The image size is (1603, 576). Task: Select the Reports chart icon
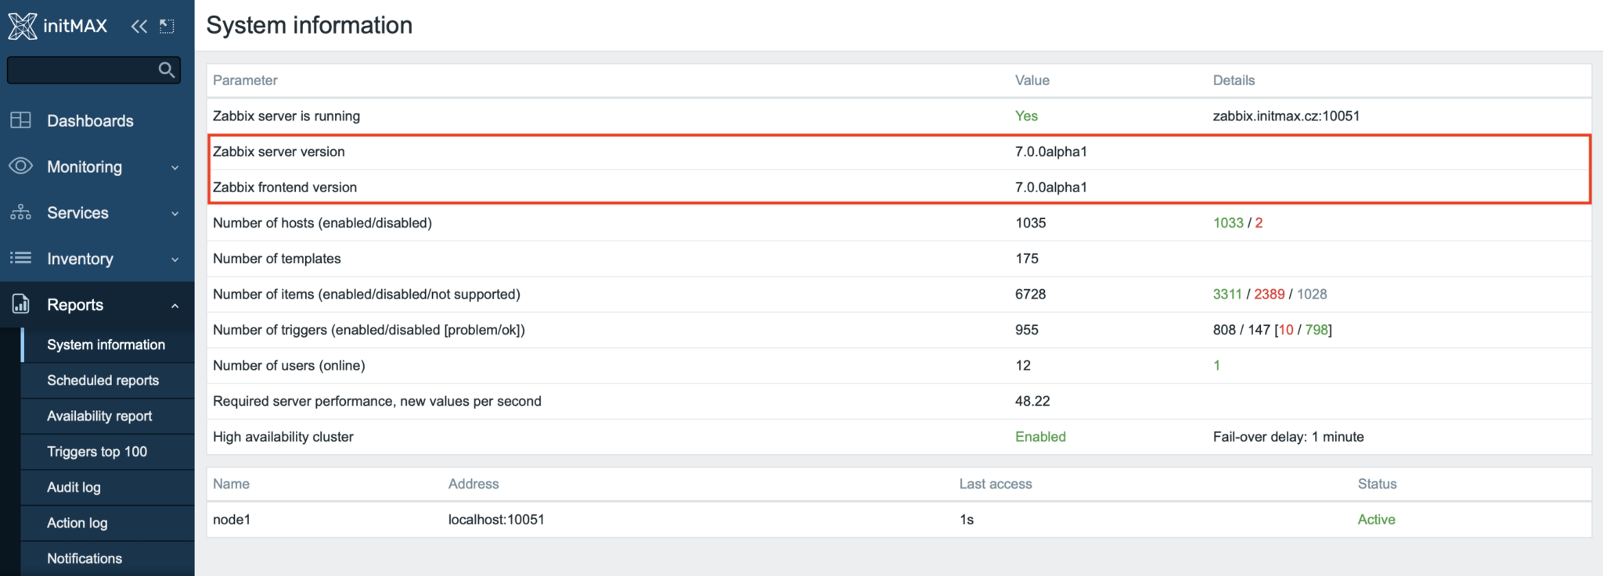click(x=20, y=305)
